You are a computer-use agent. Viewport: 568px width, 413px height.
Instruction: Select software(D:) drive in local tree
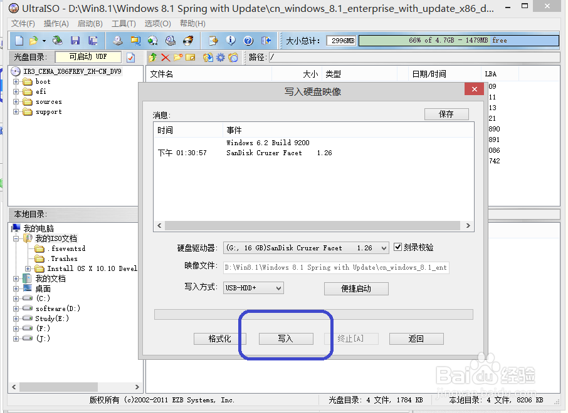click(58, 308)
